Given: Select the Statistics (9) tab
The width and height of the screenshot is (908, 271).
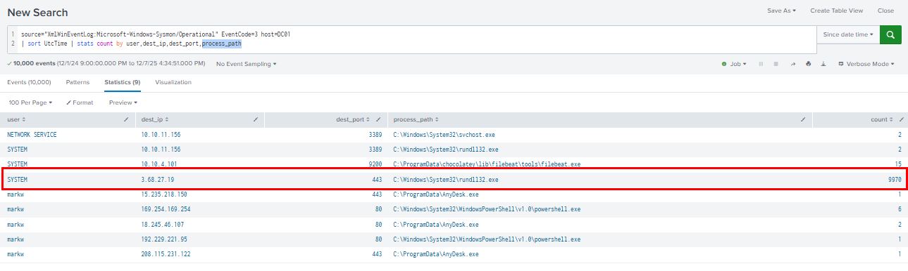Looking at the screenshot, I should (123, 82).
